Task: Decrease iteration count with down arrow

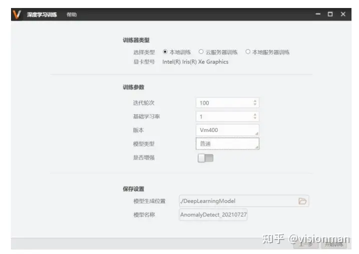Action: click(255, 104)
